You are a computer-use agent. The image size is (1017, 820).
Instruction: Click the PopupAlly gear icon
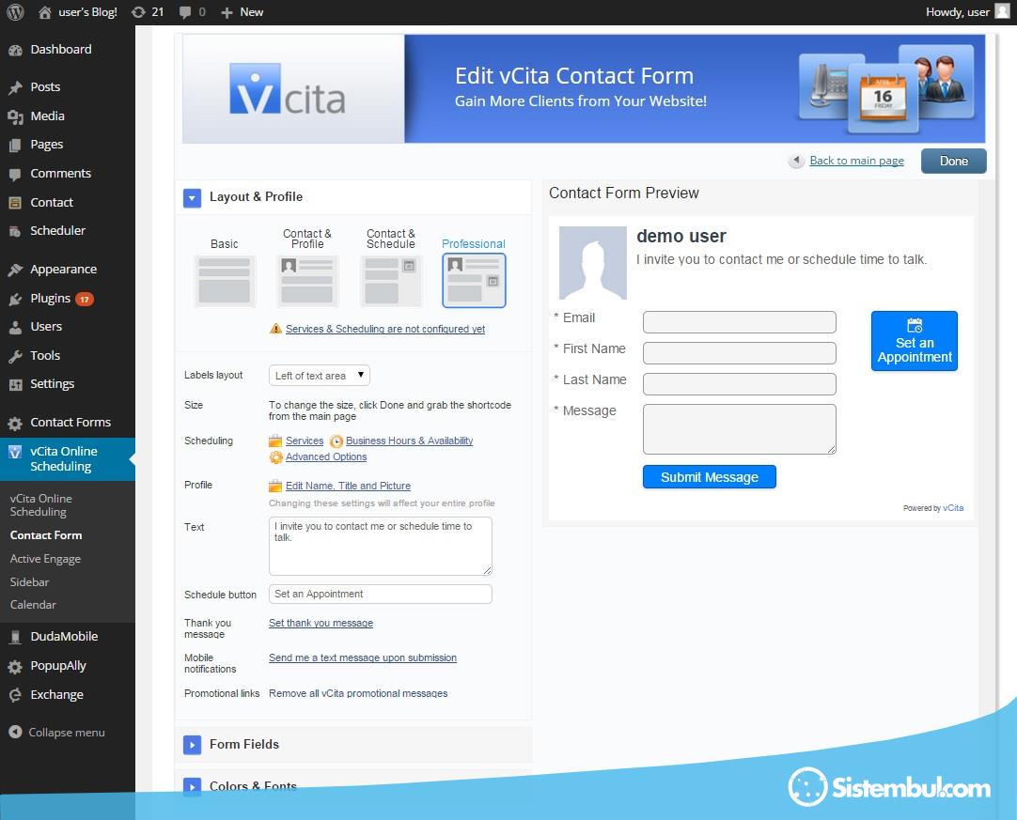(x=16, y=666)
